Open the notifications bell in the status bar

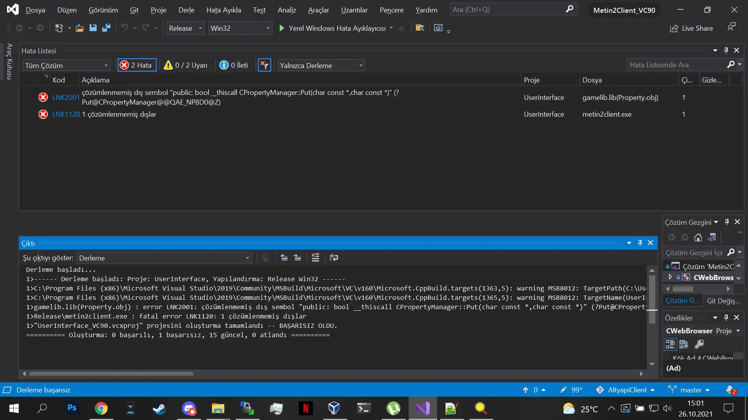[730, 390]
